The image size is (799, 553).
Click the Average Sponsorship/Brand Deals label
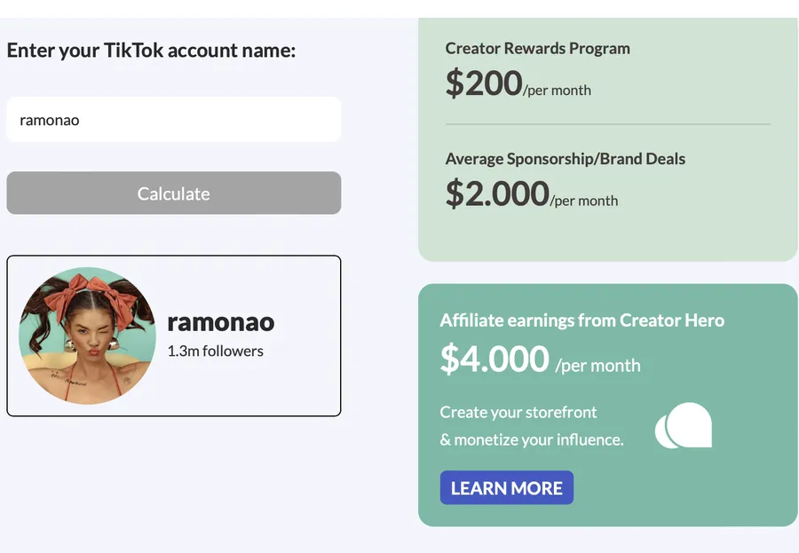point(566,159)
